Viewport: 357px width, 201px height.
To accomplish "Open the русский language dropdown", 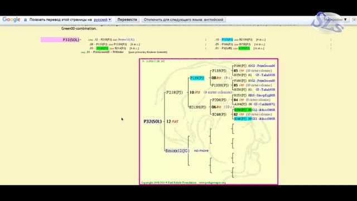I will click(103, 20).
